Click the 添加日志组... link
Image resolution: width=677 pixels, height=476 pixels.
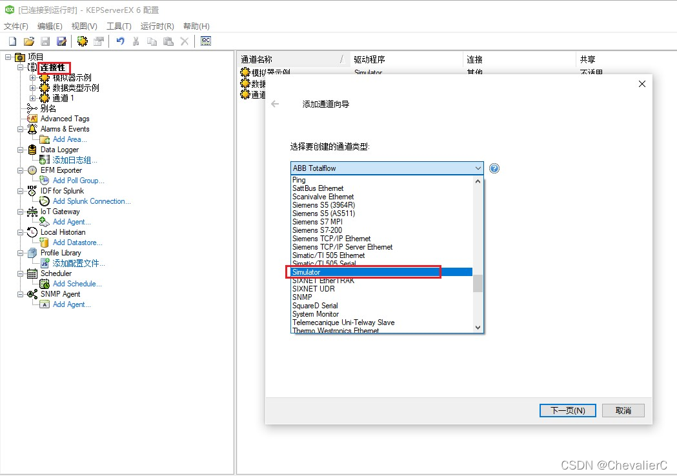tap(75, 160)
